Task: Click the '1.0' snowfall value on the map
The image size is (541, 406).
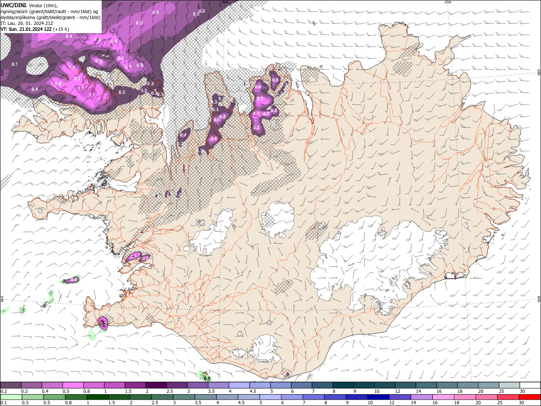Action: (256, 114)
